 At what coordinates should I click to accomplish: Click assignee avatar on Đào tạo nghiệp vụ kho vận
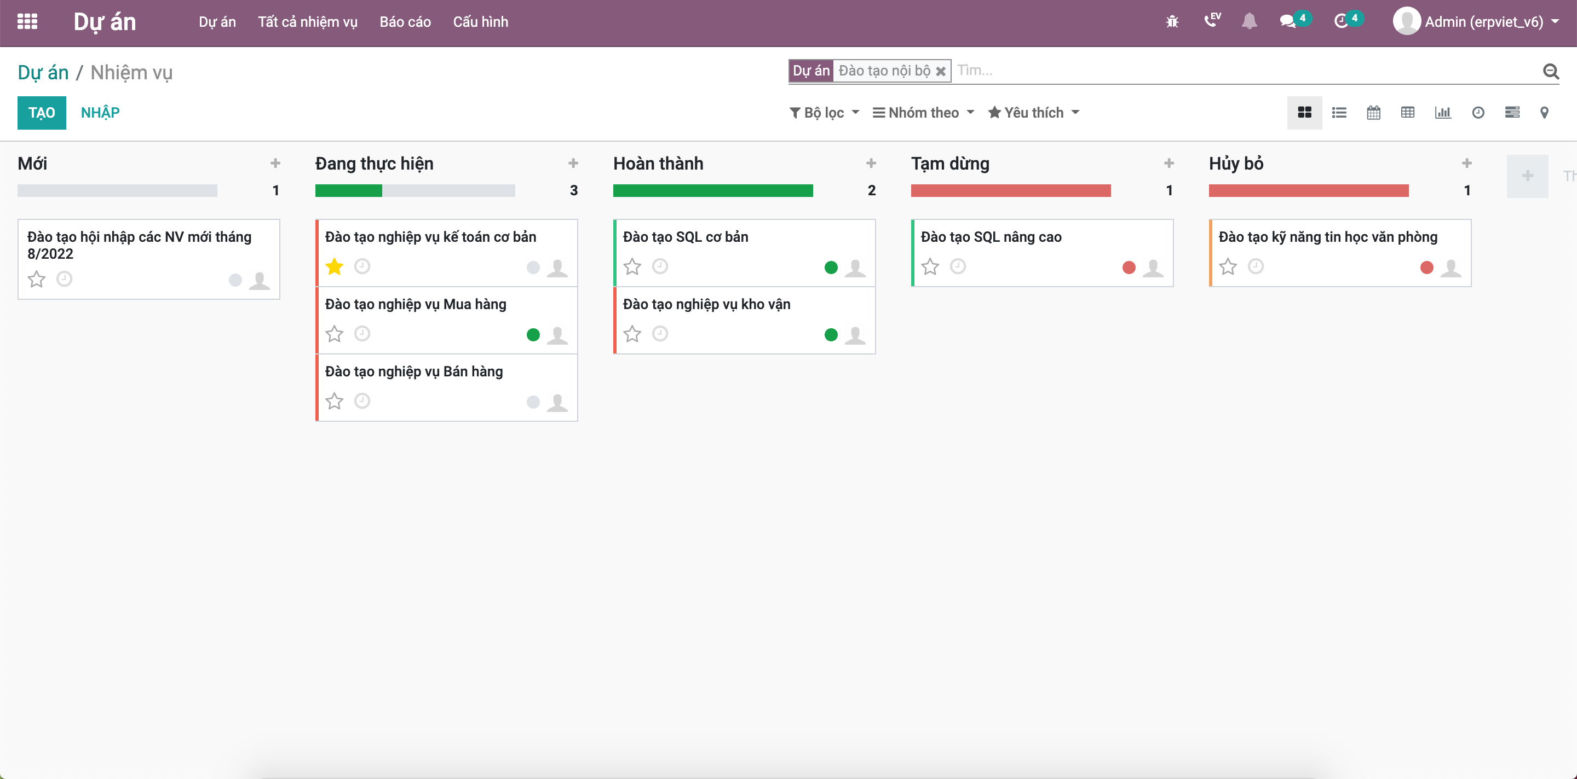(855, 335)
